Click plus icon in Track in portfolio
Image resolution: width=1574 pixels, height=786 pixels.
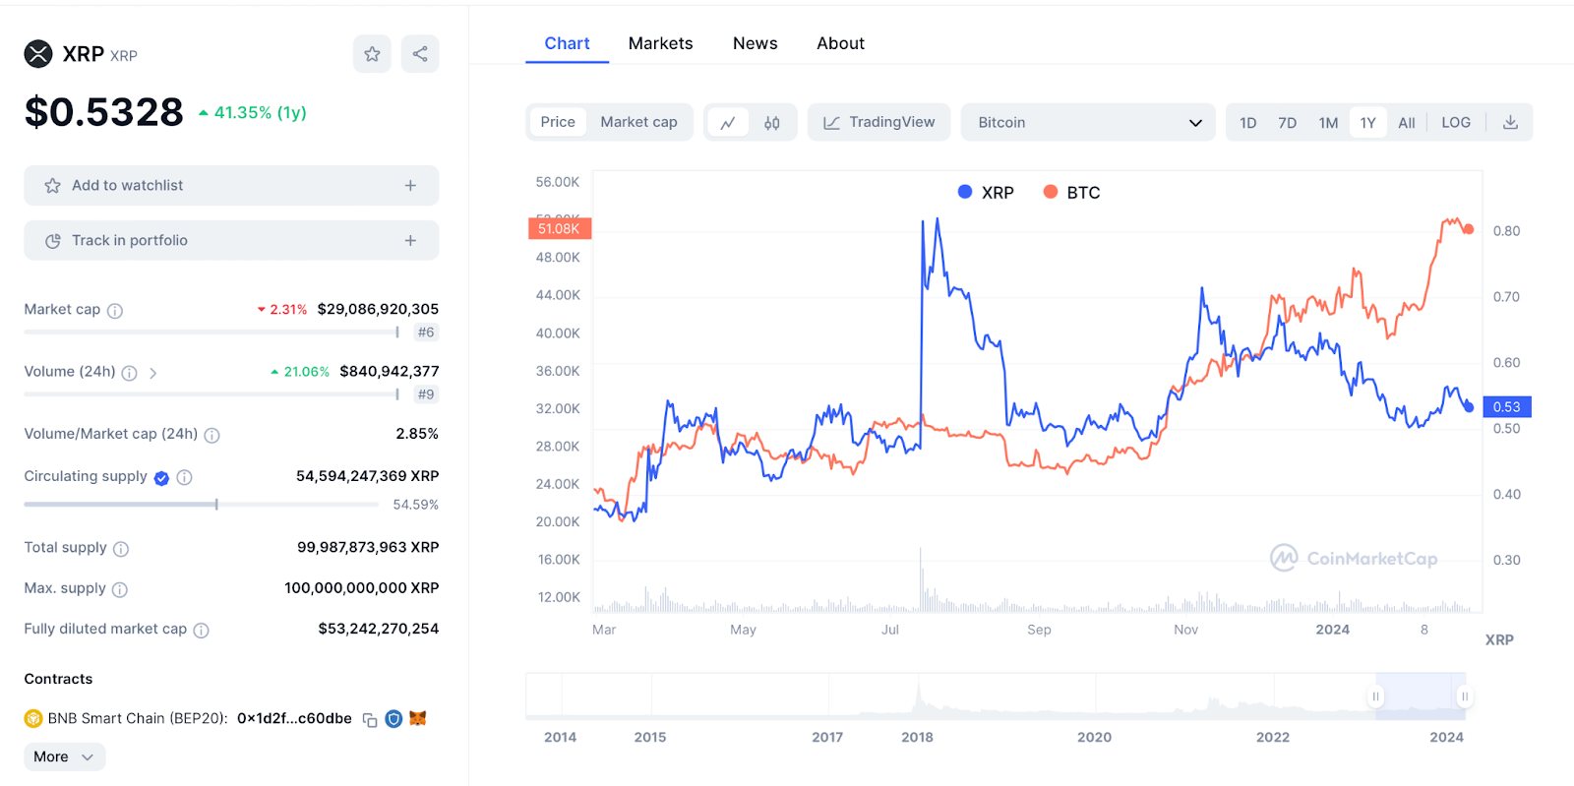[410, 240]
